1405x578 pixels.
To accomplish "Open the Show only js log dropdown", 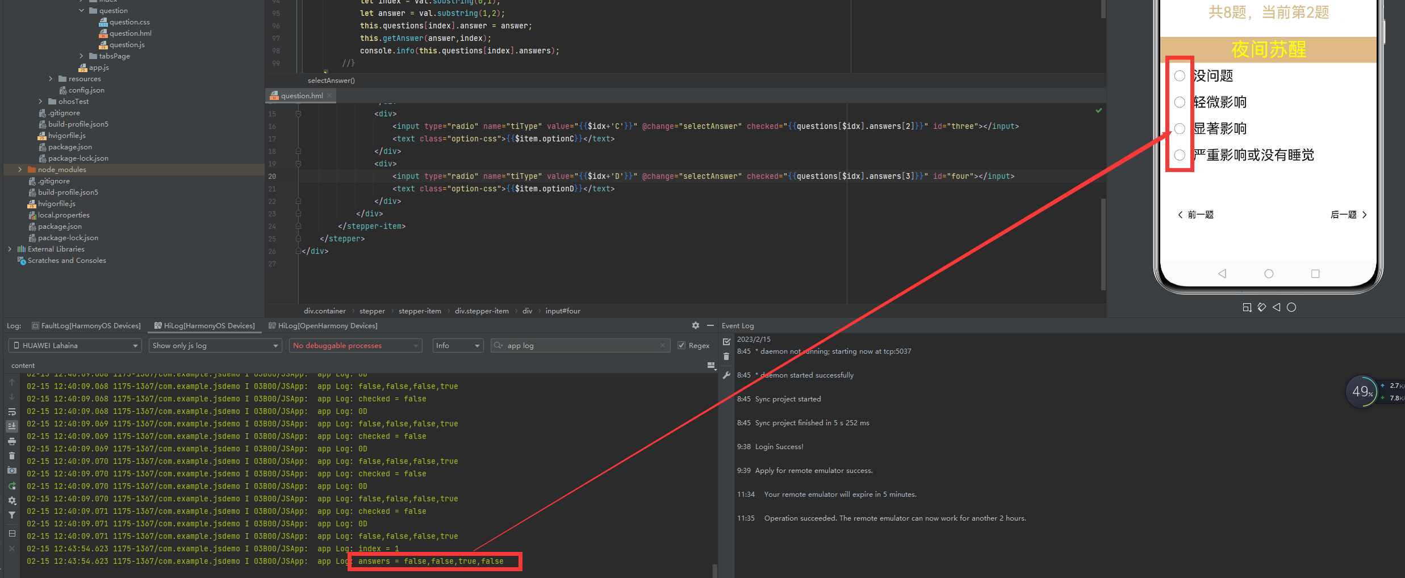I will tap(215, 345).
